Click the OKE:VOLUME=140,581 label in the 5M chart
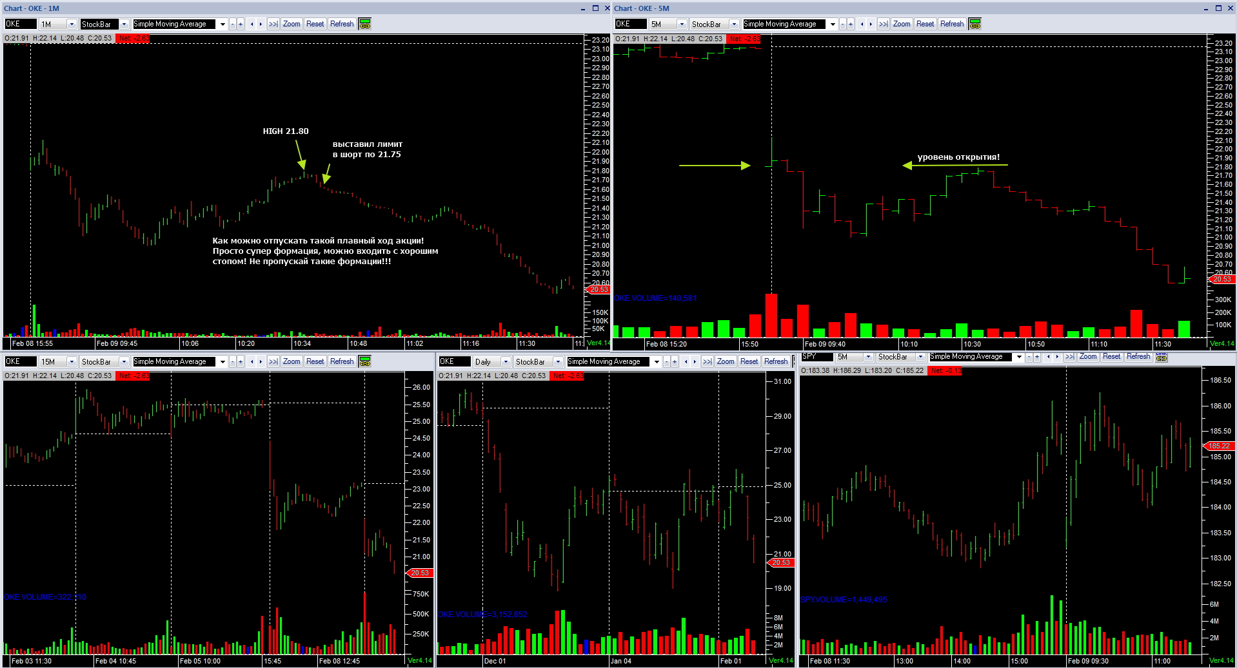Viewport: 1237px width, 668px height. coord(655,298)
